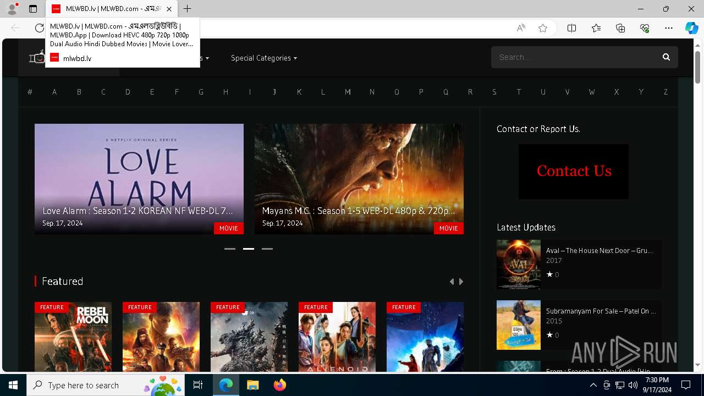This screenshot has width=704, height=396.
Task: Open the Windows Start menu
Action: 13,385
